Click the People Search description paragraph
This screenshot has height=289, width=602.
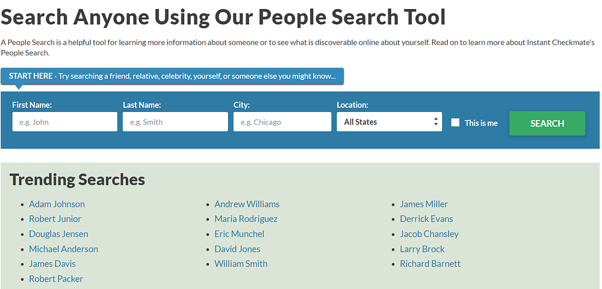(298, 48)
